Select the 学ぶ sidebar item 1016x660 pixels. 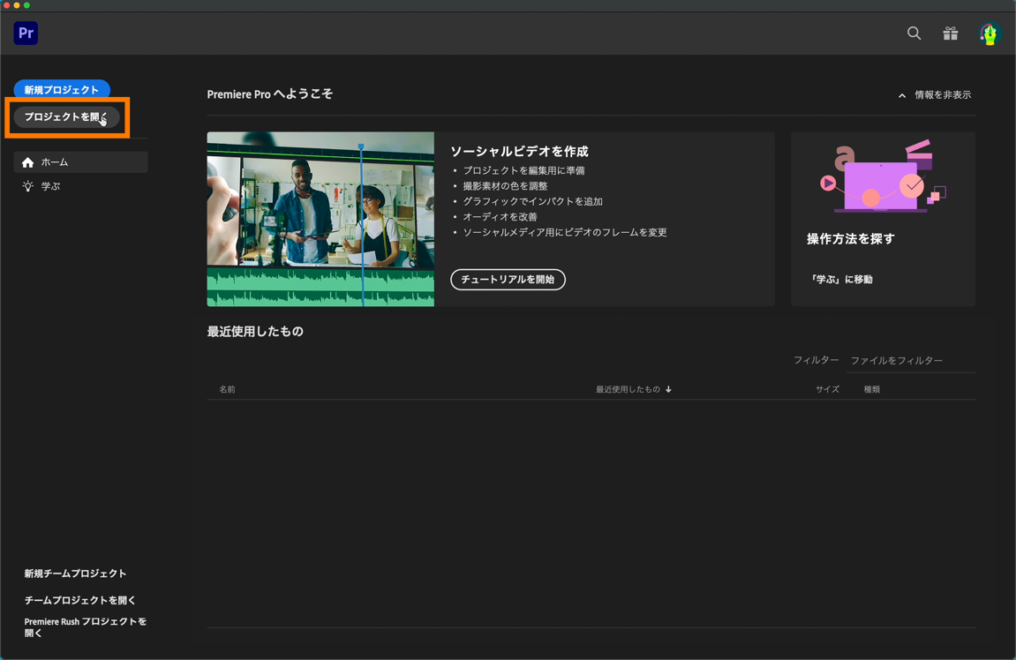81,186
